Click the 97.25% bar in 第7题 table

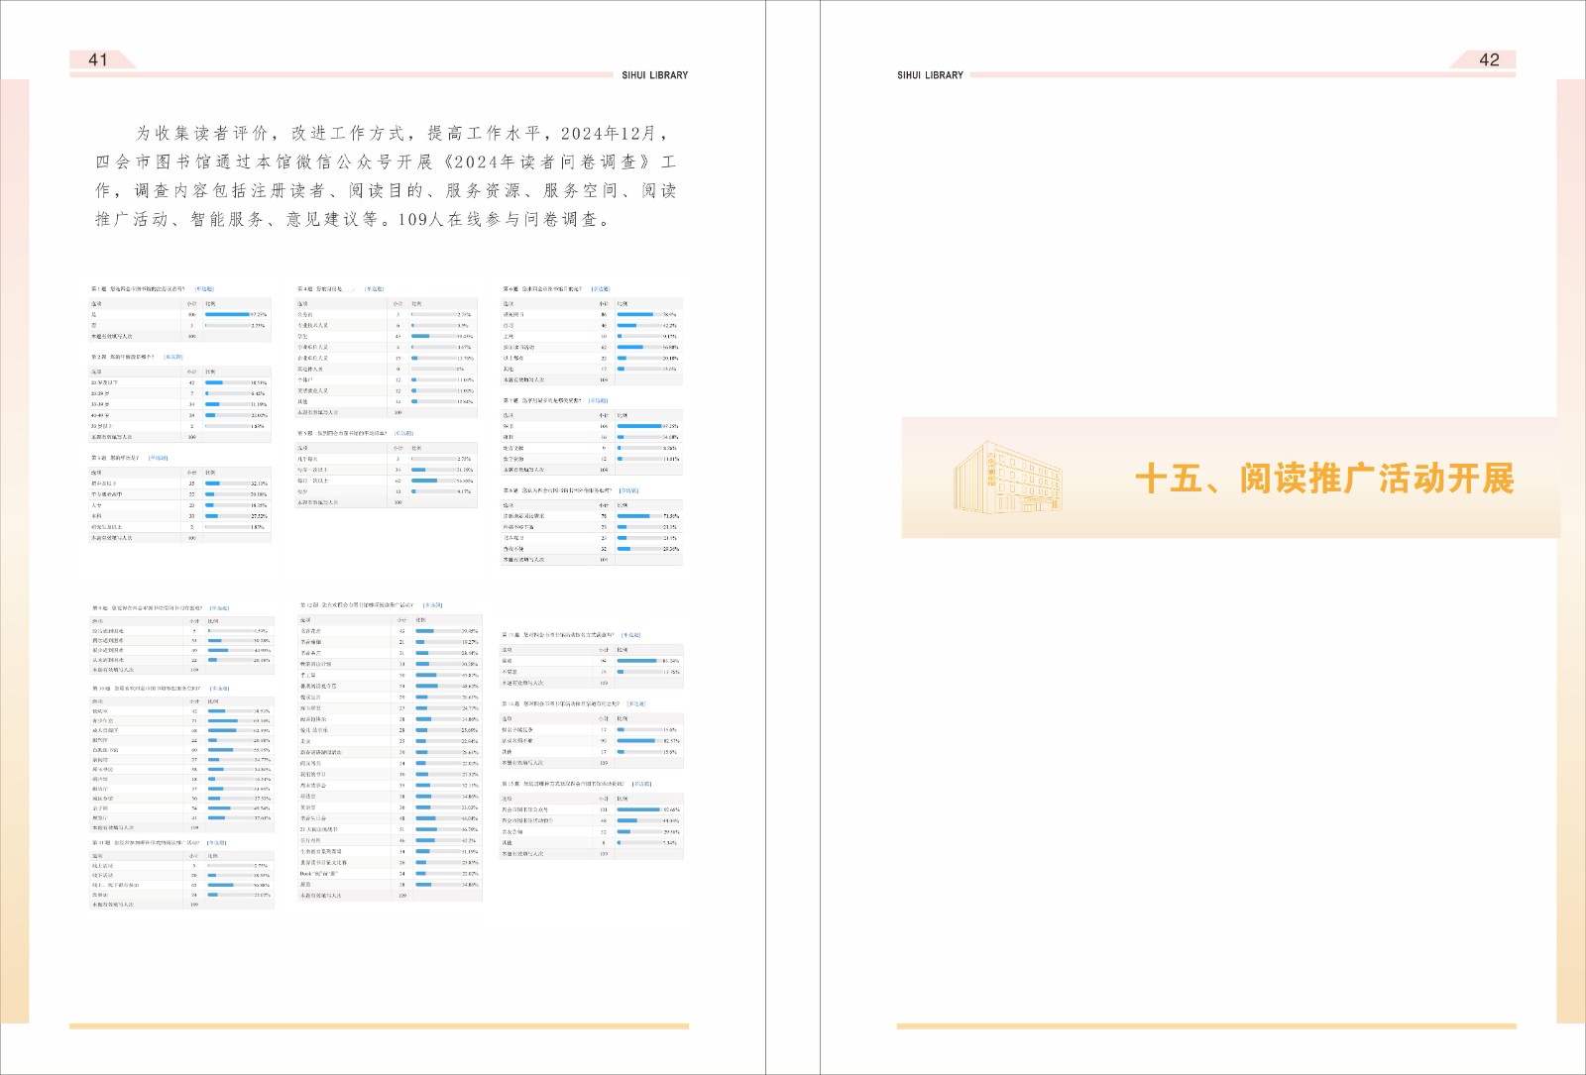click(x=639, y=426)
